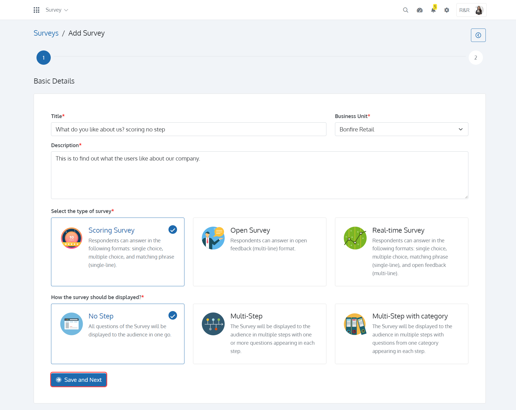Choose Multi-Step with category display card
516x410 pixels.
tap(401, 334)
